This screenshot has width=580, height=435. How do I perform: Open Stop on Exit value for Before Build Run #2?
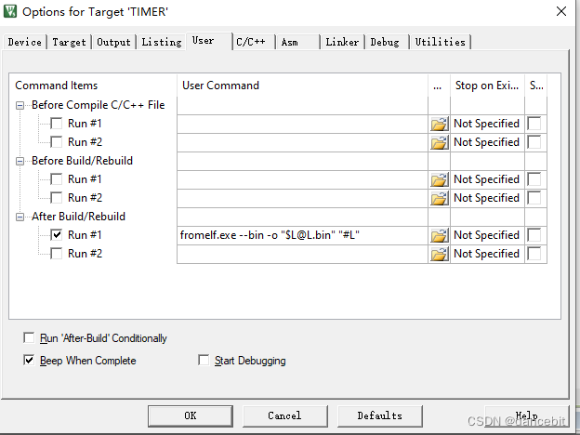pos(487,198)
